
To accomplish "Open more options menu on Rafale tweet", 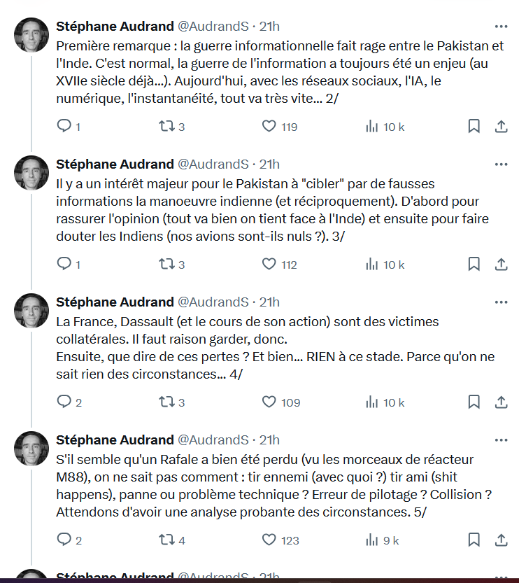I will coord(501,440).
